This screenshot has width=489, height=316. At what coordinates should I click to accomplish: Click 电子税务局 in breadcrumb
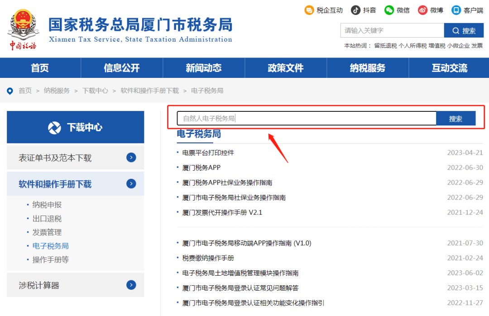(x=207, y=91)
